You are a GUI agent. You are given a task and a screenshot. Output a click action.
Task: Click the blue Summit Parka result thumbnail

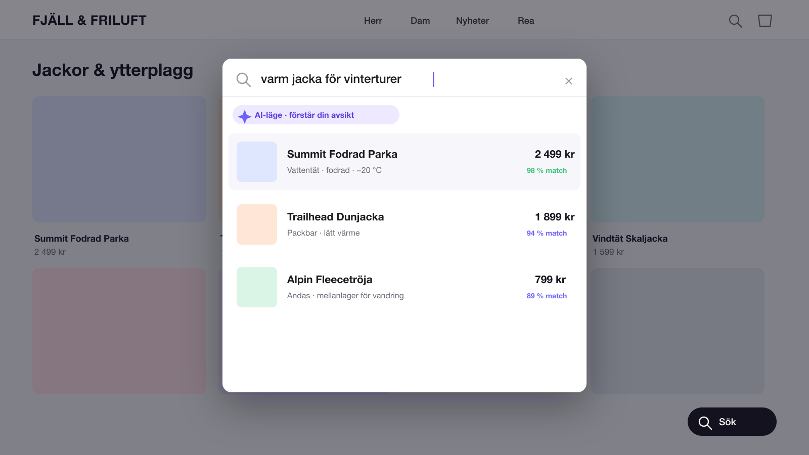257,162
